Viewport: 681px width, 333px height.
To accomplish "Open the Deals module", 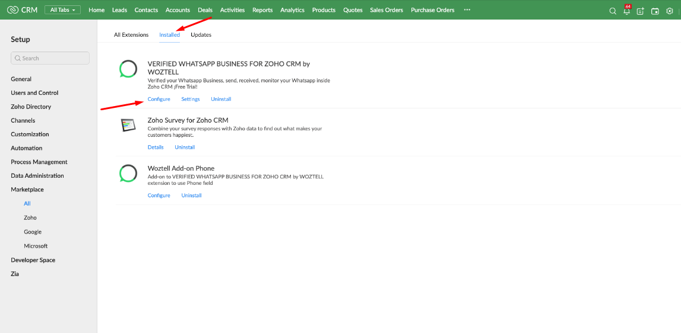I will tap(205, 10).
